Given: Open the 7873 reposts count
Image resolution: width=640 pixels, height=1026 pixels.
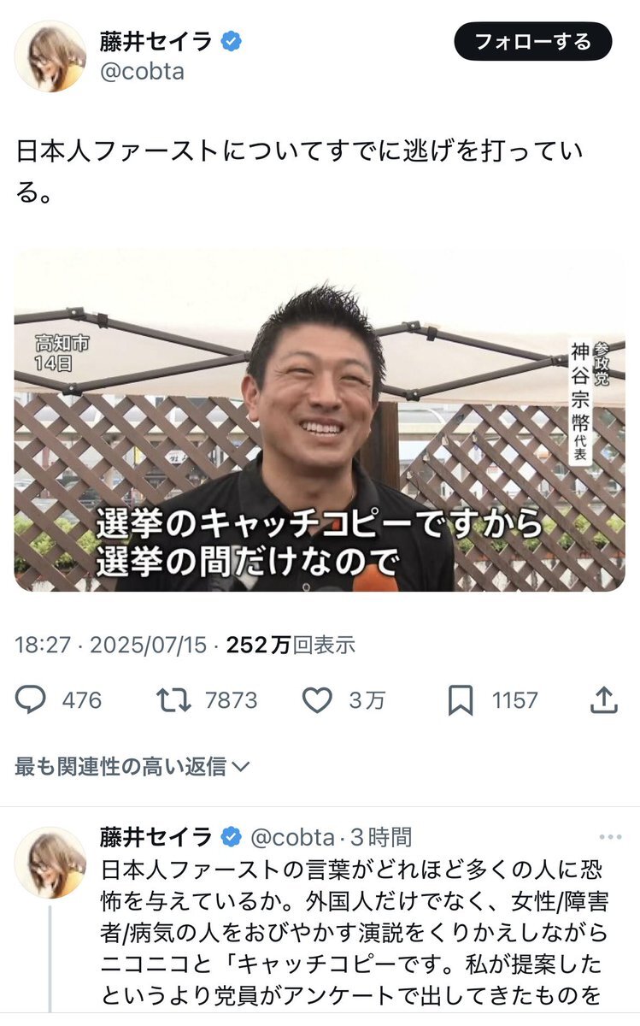Looking at the screenshot, I should click(x=231, y=700).
